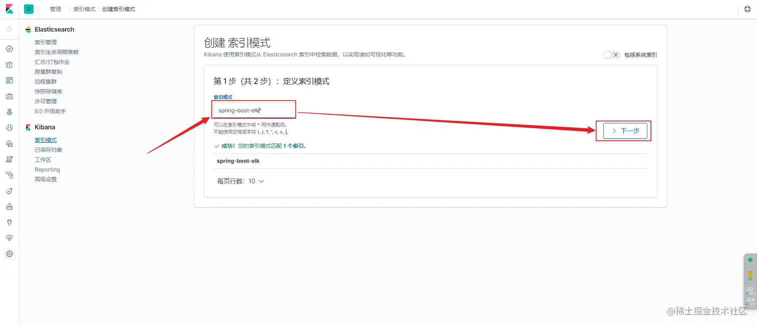The image size is (757, 326).
Task: Open 索引生命周期策略 link
Action: point(57,52)
